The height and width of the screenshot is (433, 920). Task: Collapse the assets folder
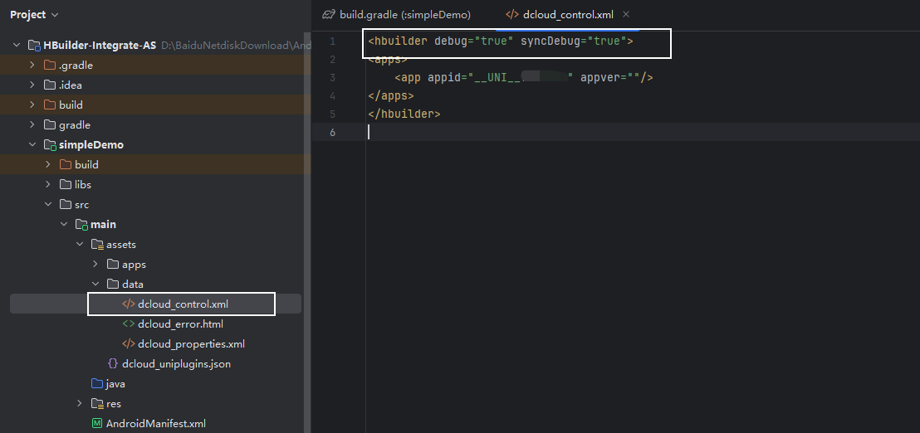click(x=80, y=245)
